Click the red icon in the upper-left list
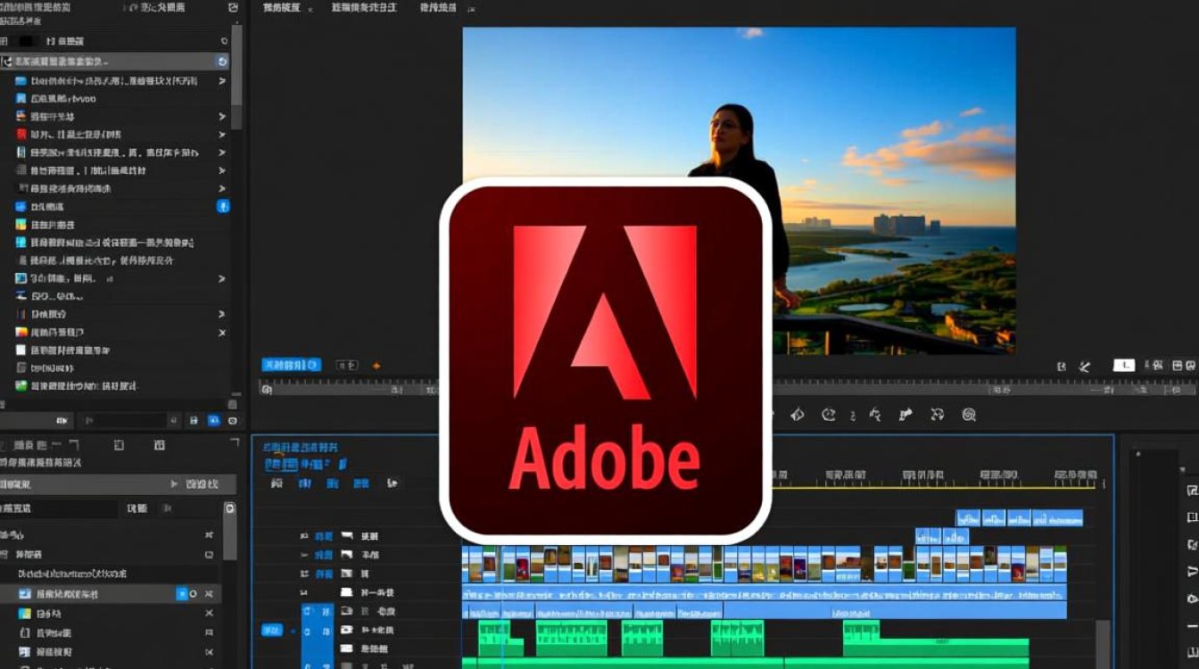Viewport: 1199px width, 669px height. pos(21,135)
